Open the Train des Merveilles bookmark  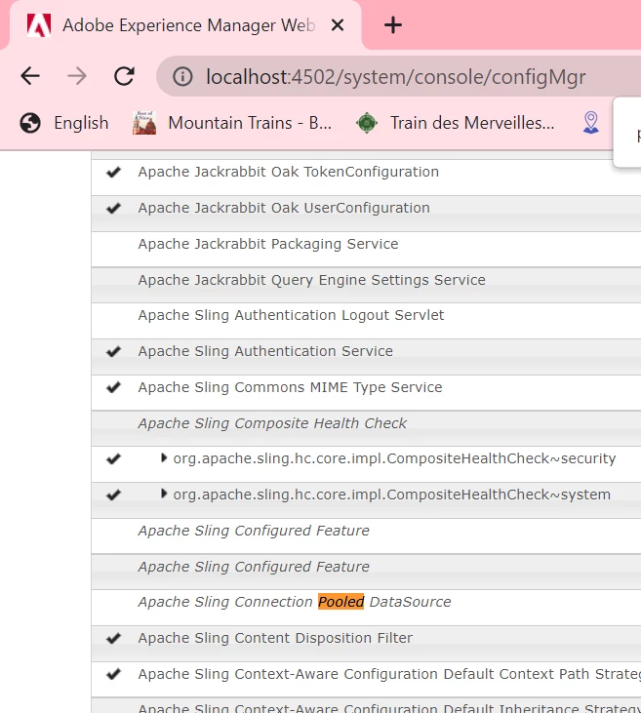pos(456,123)
